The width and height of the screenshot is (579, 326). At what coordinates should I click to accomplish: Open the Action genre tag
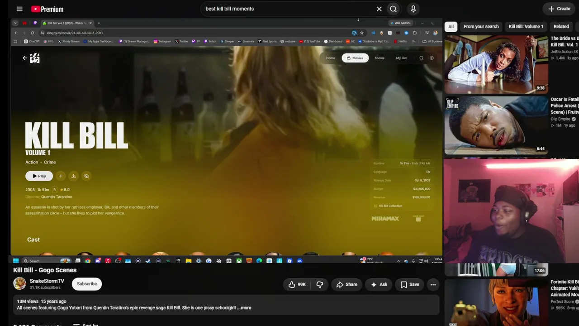tap(32, 162)
